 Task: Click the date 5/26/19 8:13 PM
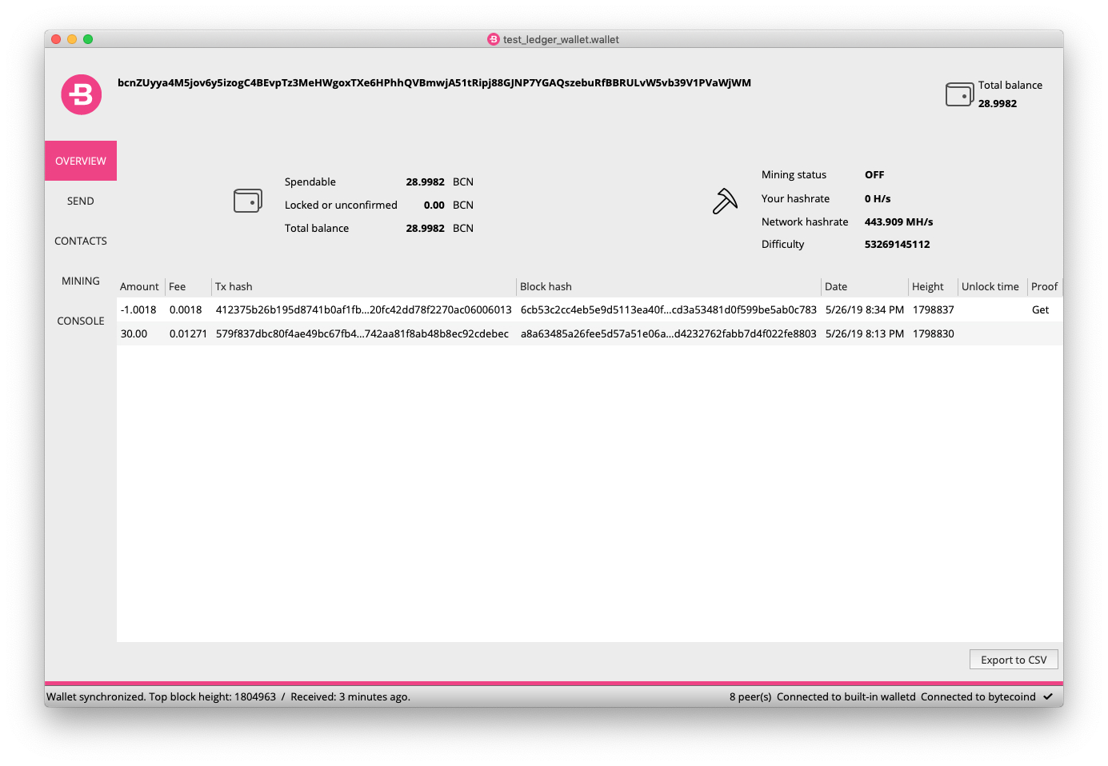tap(865, 334)
